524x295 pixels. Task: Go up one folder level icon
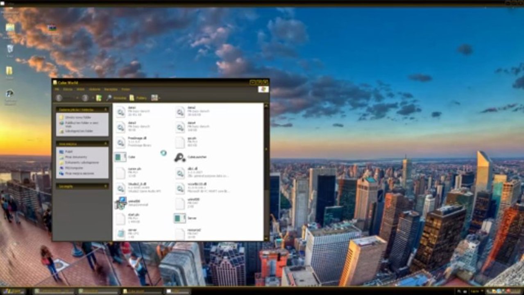(99, 98)
